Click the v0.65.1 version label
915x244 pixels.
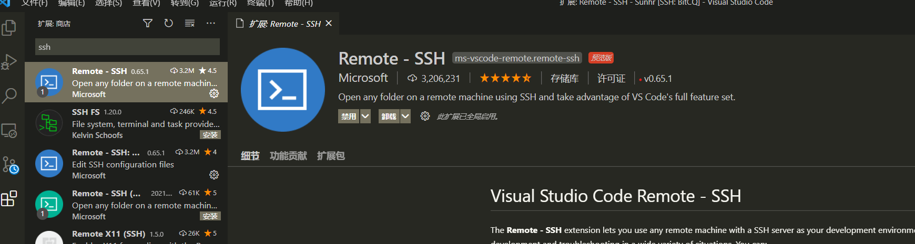coord(658,79)
